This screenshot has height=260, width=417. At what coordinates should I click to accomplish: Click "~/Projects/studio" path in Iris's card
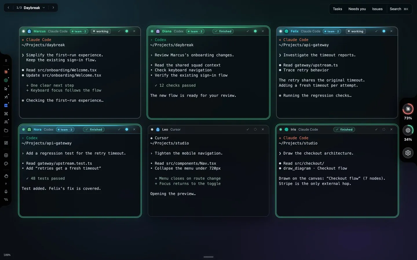[298, 143]
